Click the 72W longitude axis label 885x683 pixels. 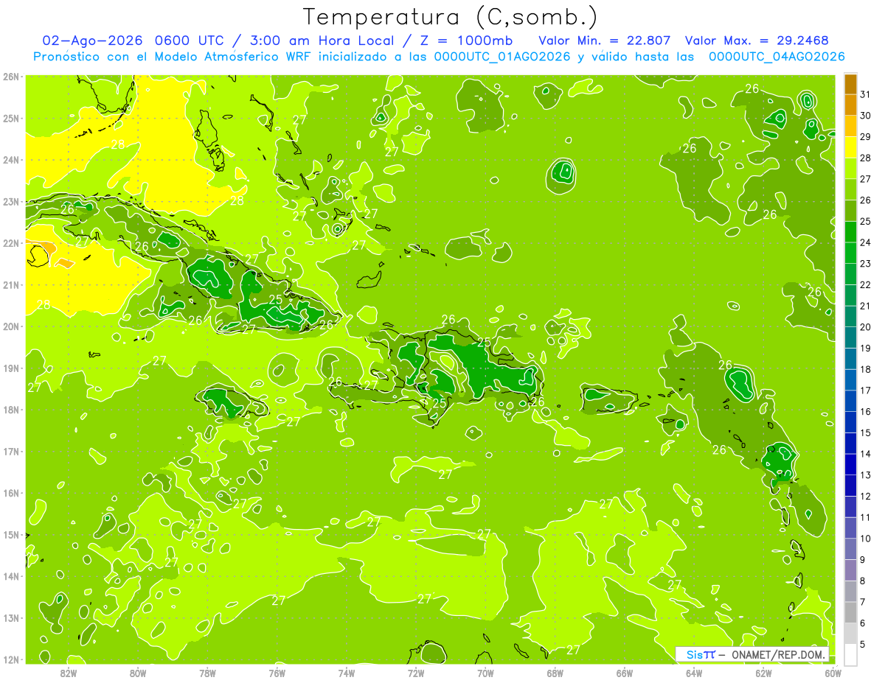[416, 673]
